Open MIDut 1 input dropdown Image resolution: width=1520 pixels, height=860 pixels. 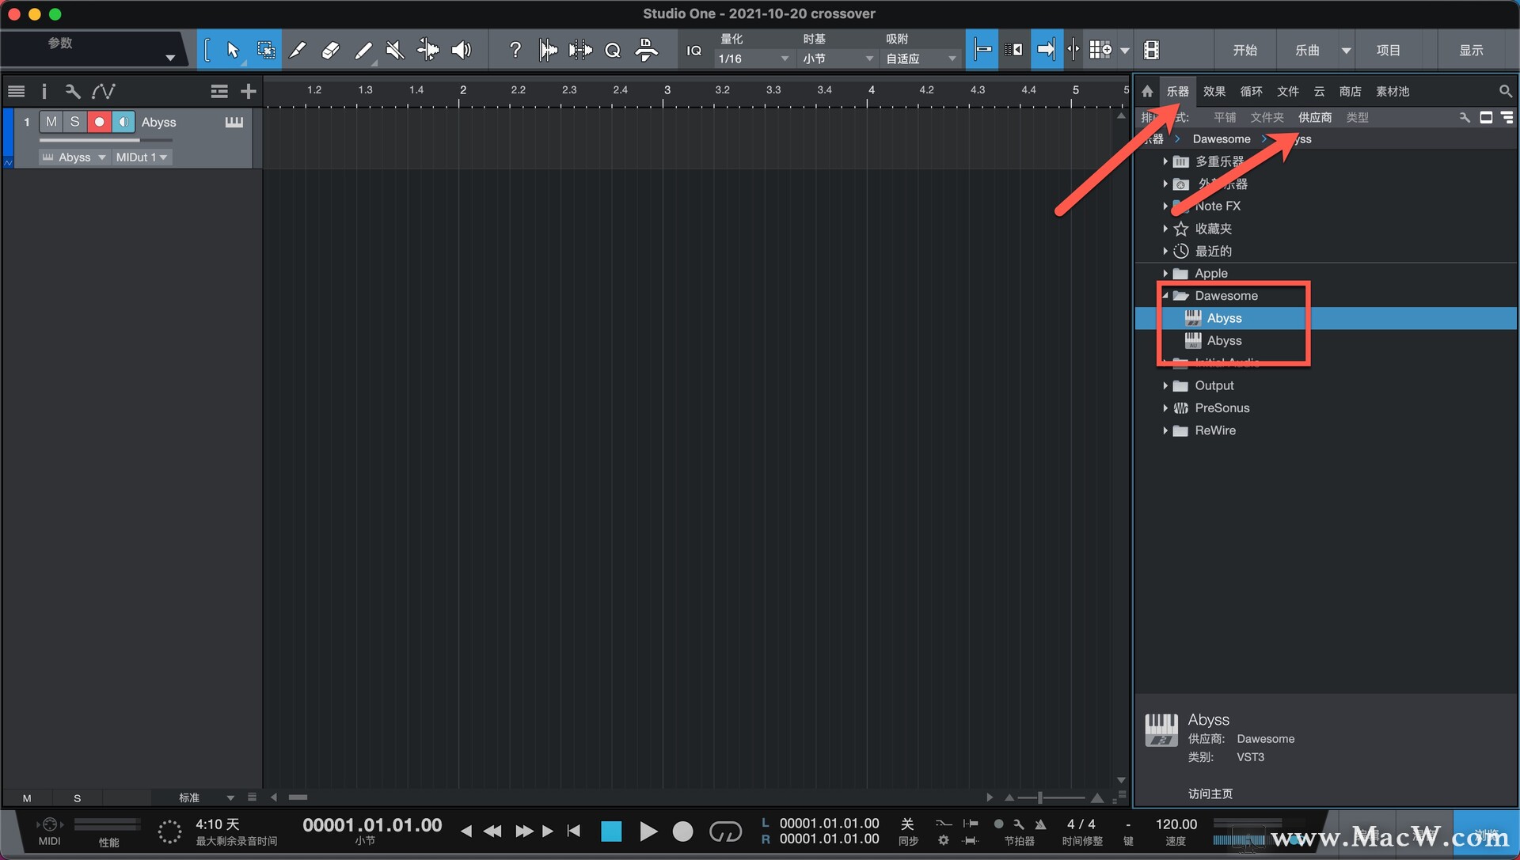(x=142, y=157)
